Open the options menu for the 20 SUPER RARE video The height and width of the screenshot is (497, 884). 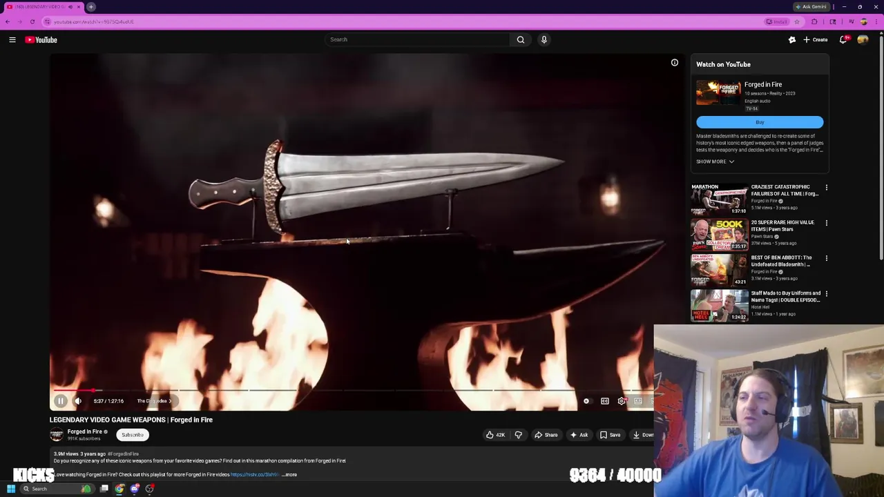826,223
